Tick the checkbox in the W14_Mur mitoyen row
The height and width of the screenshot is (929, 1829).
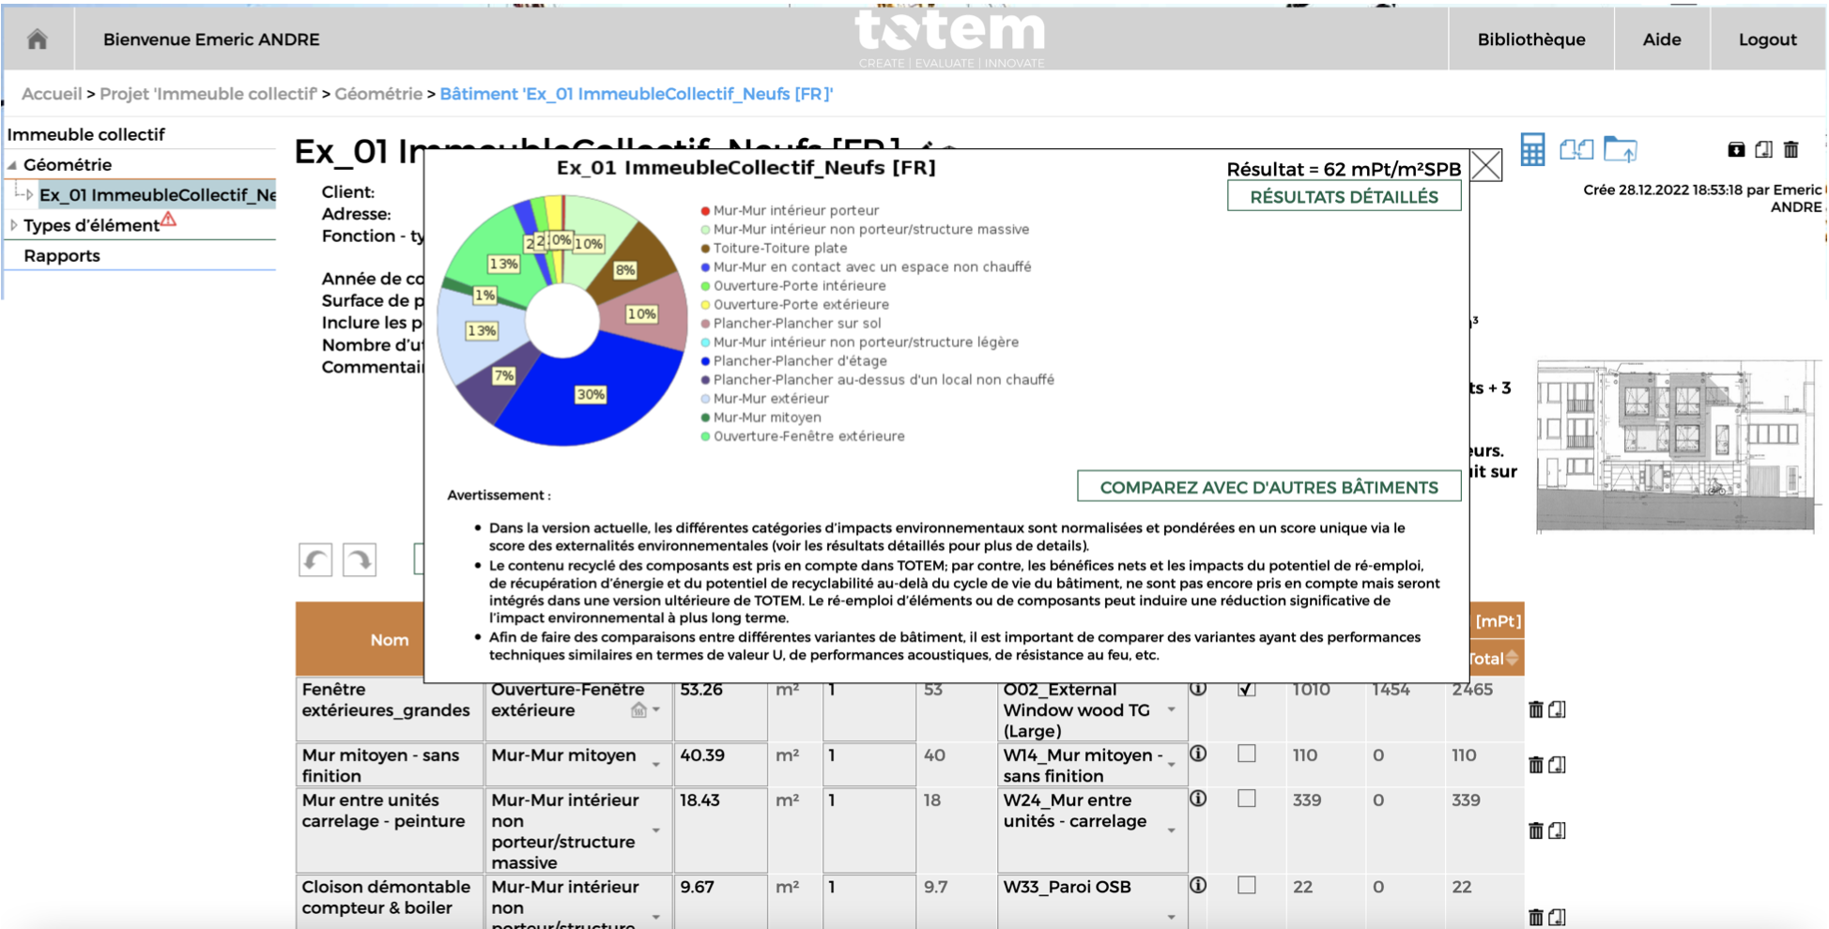[1247, 754]
